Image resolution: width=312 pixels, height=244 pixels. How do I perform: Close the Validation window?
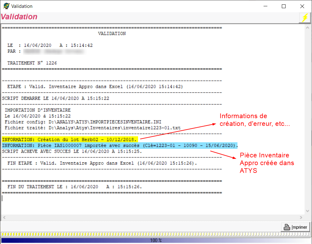coord(302,6)
